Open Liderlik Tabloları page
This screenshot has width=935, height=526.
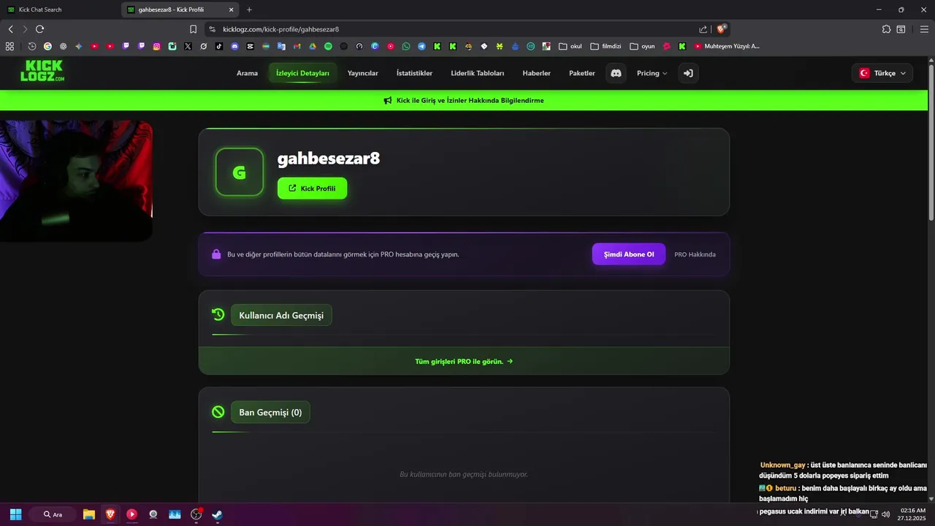[478, 73]
